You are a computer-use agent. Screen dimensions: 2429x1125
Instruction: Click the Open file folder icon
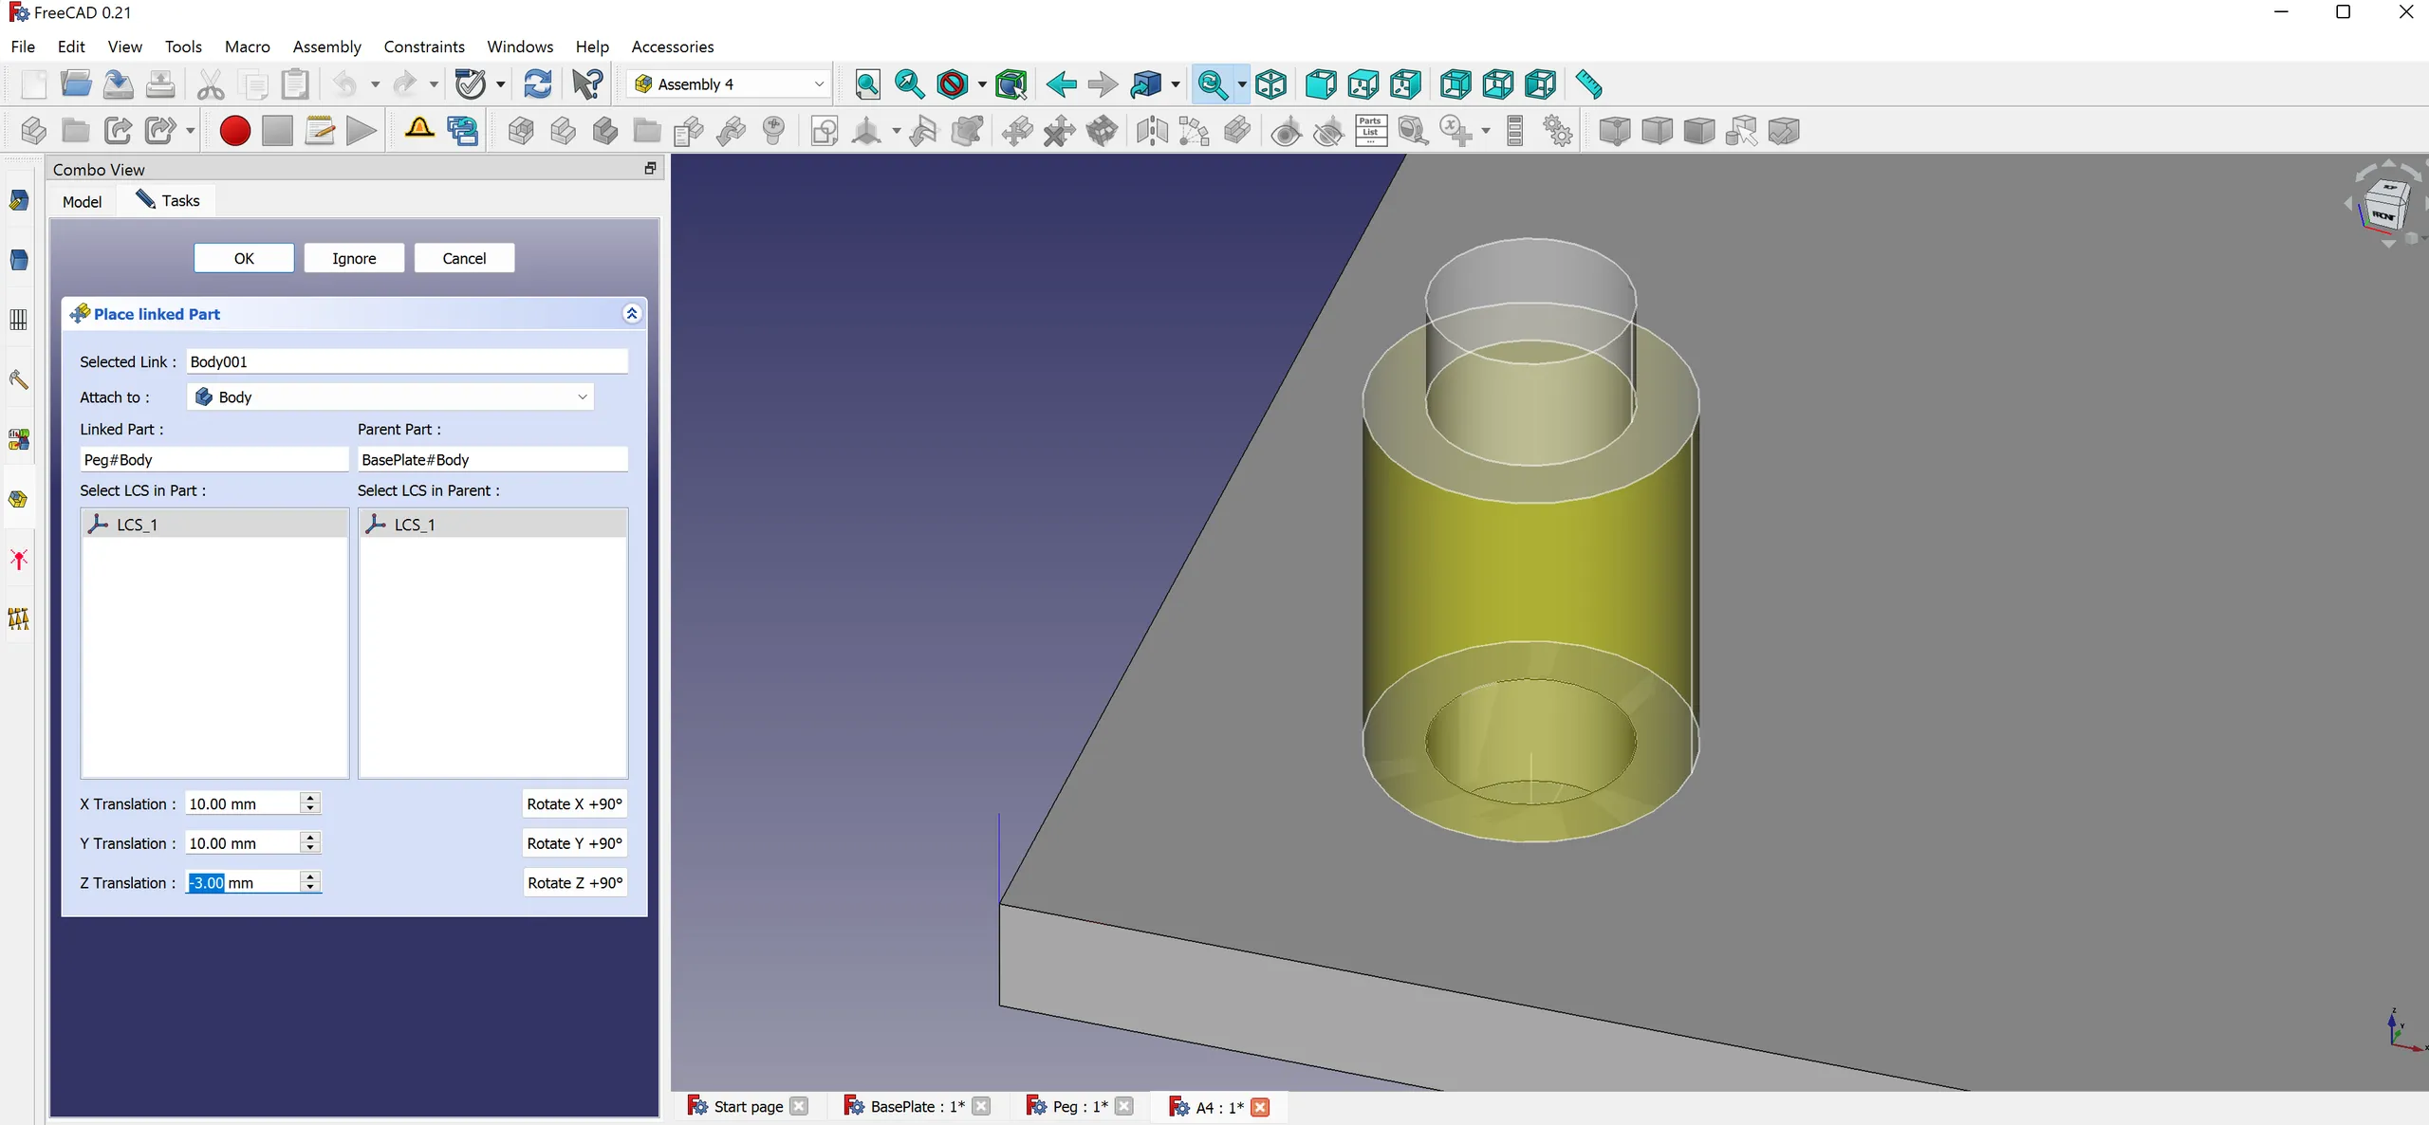coord(76,84)
